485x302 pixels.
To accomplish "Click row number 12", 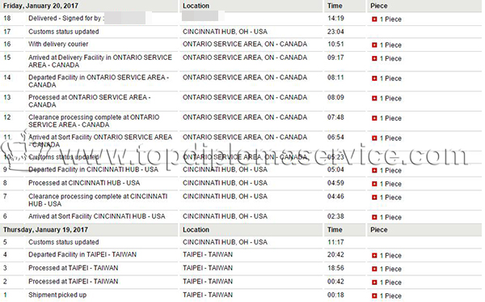I will pos(6,117).
